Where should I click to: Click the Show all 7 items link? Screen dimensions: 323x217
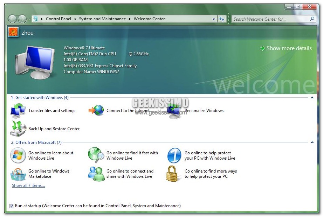click(x=28, y=185)
